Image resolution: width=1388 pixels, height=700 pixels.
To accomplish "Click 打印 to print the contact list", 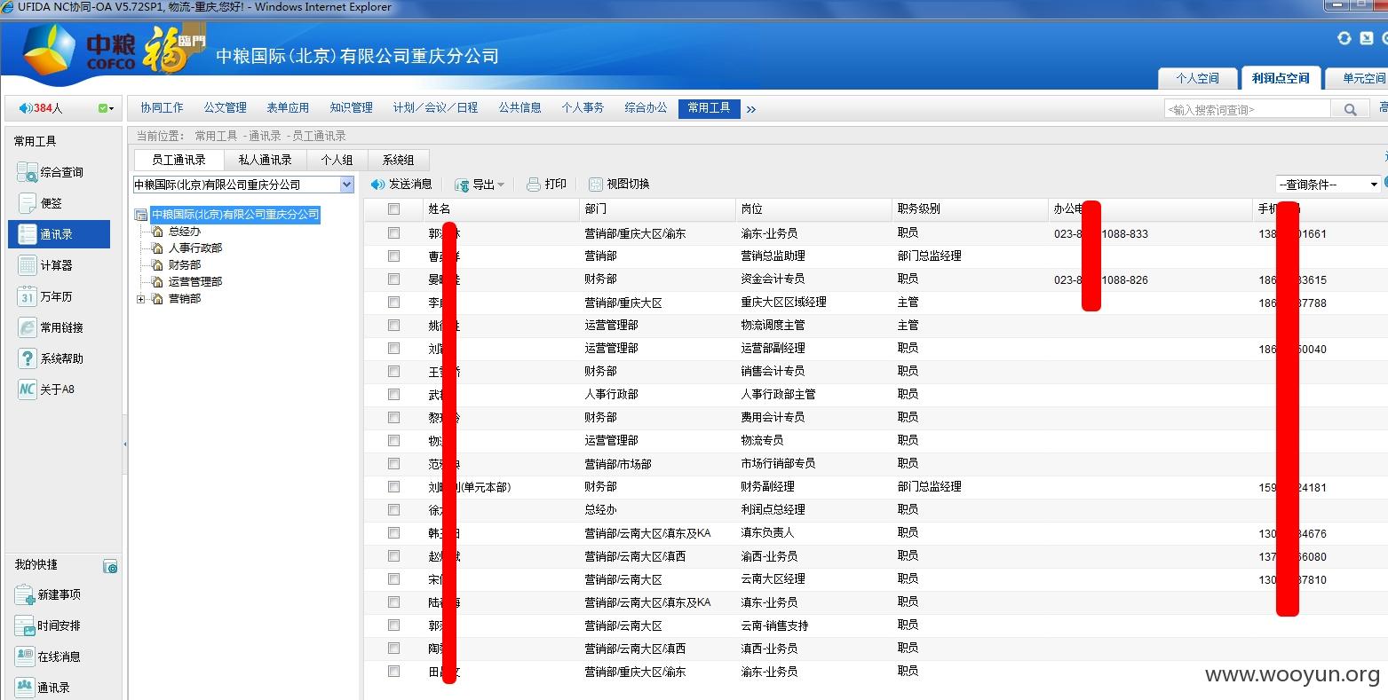I will [546, 185].
